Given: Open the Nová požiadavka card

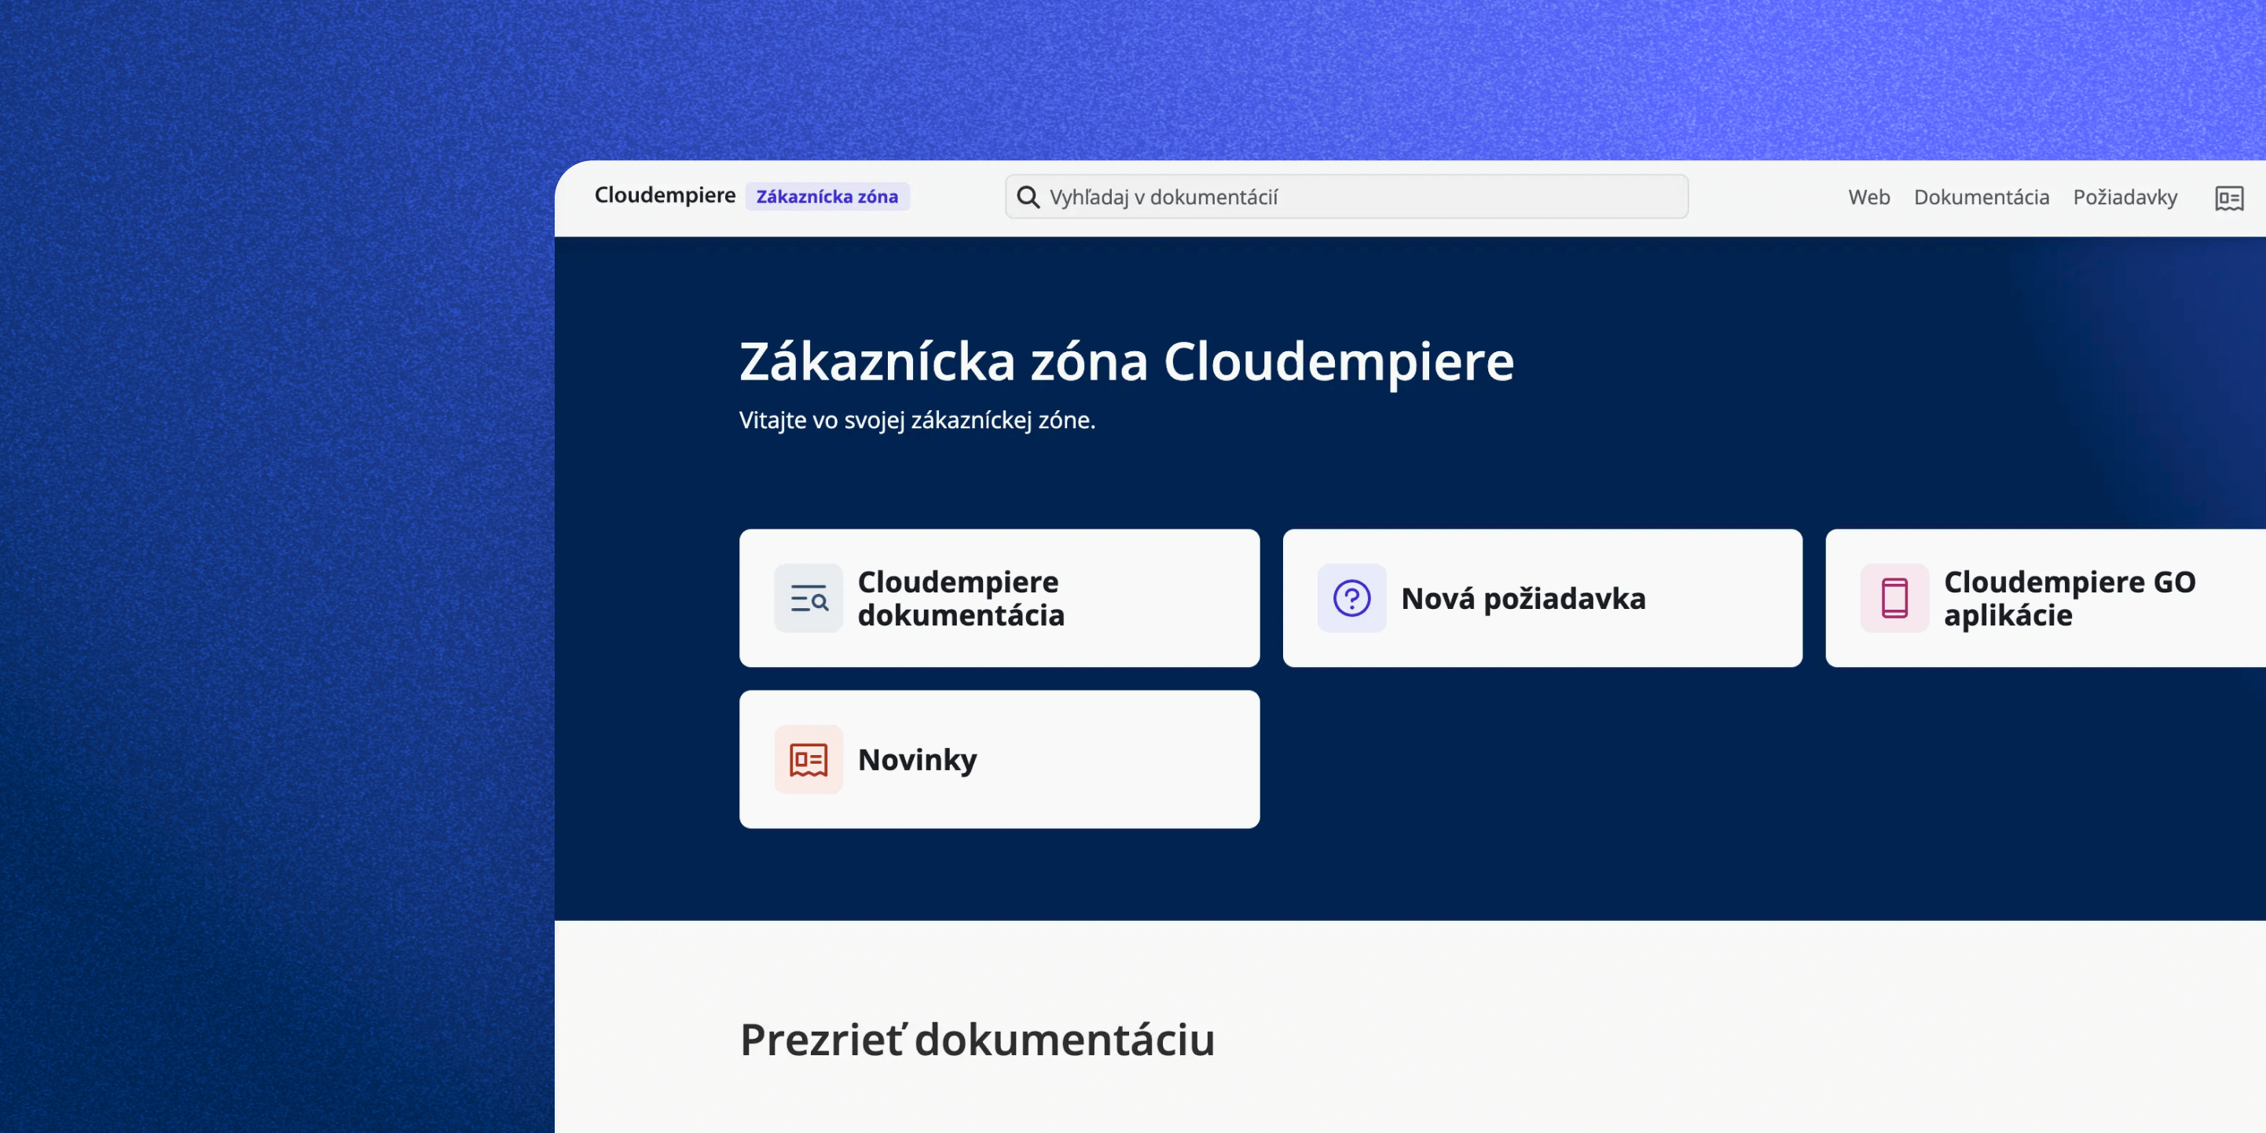Looking at the screenshot, I should 1542,598.
